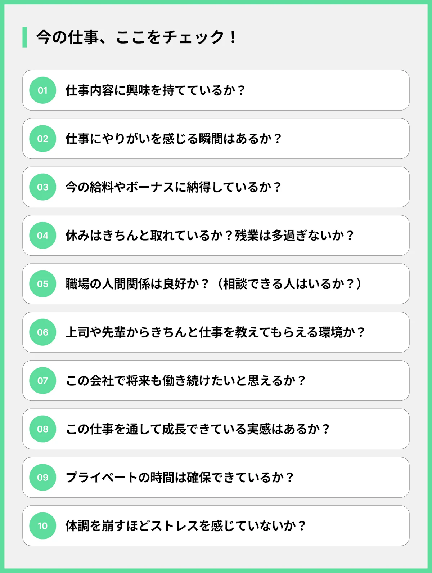
Task: Click the 今の仕事、ここをチェック heading
Action: 137,37
